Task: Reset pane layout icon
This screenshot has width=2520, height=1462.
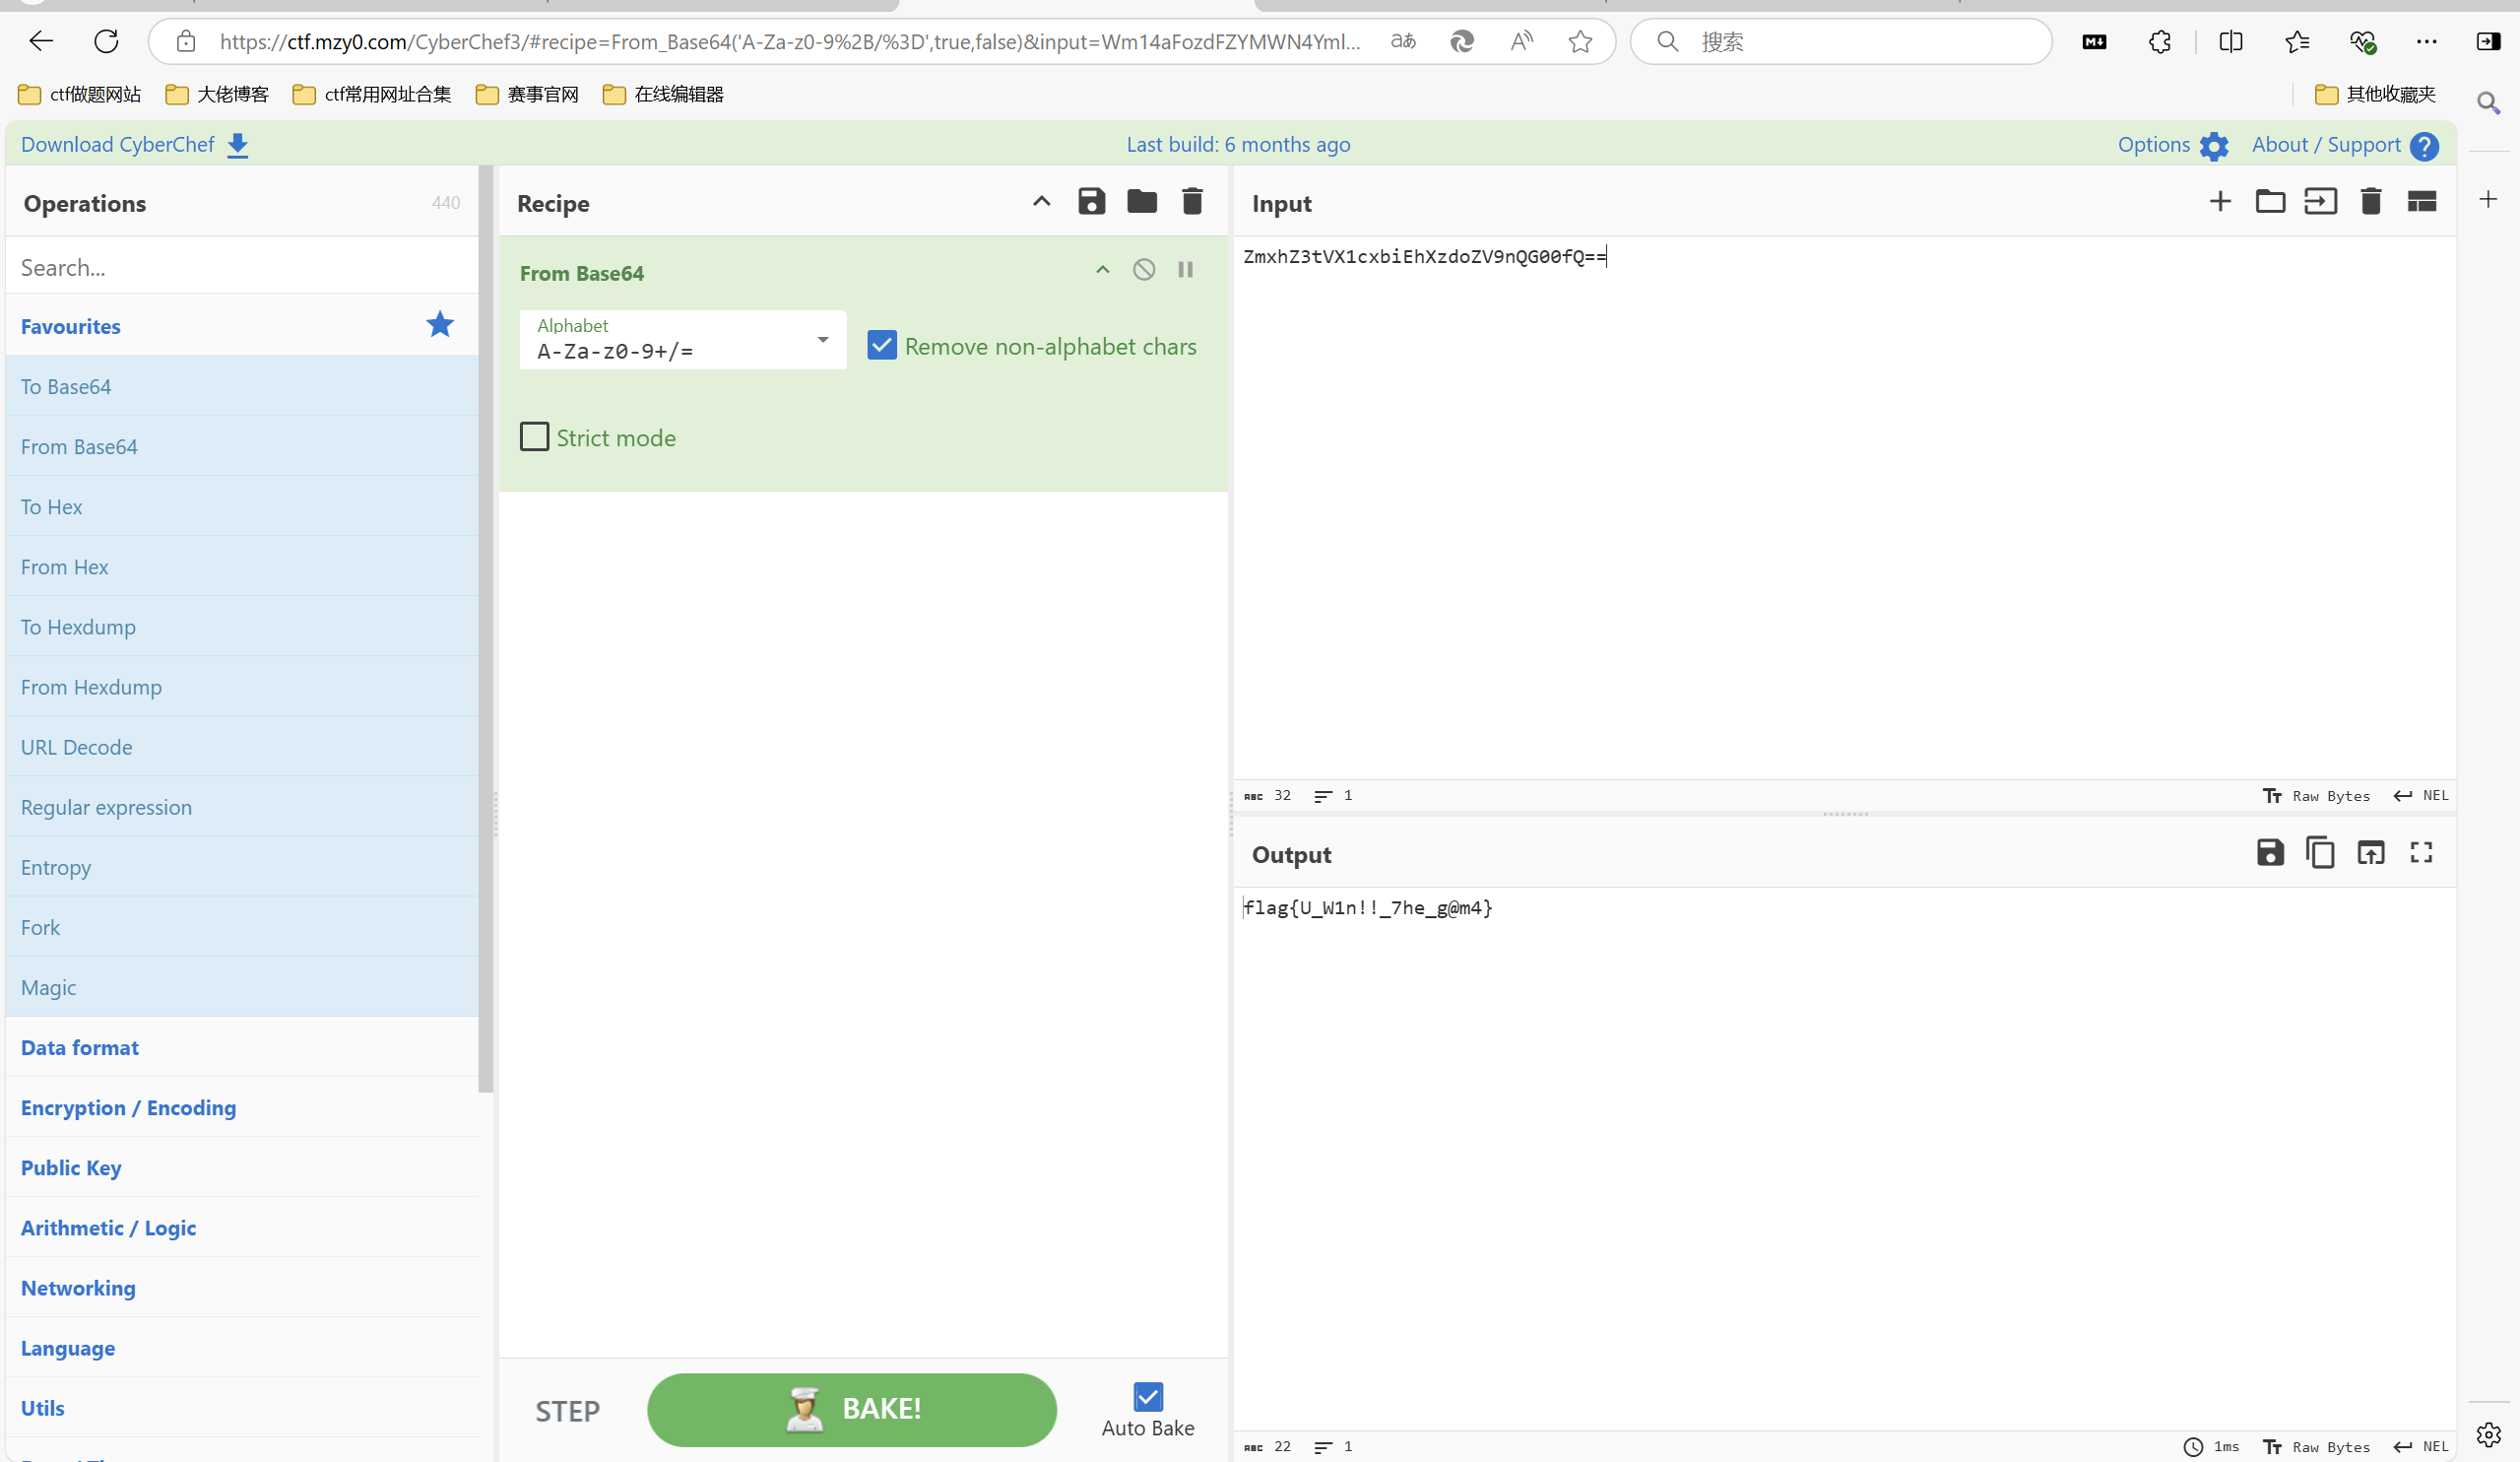Action: click(x=2421, y=201)
